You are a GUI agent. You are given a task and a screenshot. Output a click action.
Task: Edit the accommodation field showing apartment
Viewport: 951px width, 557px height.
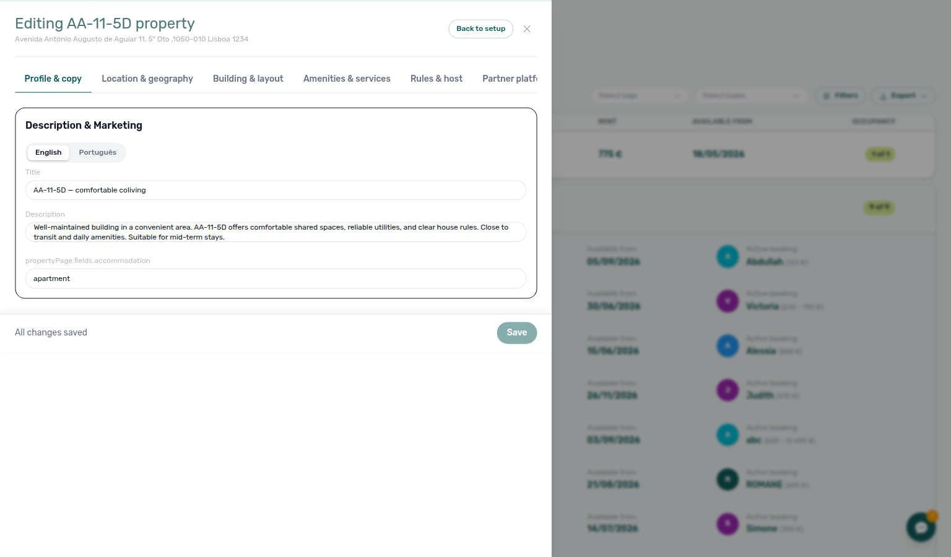point(276,278)
